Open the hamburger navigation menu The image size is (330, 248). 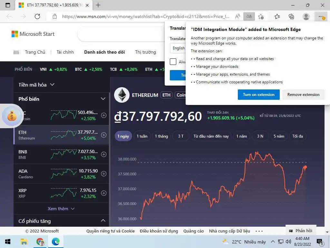coord(16,52)
